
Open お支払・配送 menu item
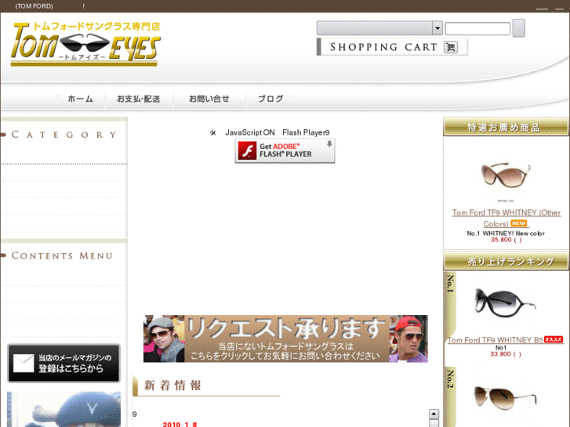pyautogui.click(x=139, y=99)
